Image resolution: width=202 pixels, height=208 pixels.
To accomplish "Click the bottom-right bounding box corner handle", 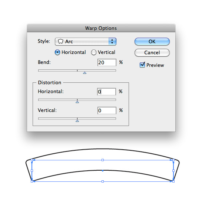I will pyautogui.click(x=173, y=181).
